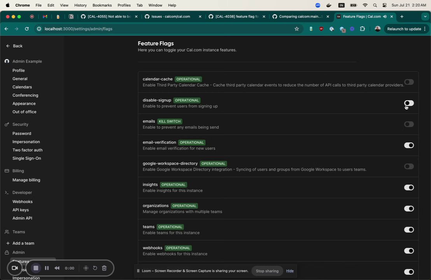Click the Billing section card icon
Screen dimensions: 431x280
[x=7, y=171]
